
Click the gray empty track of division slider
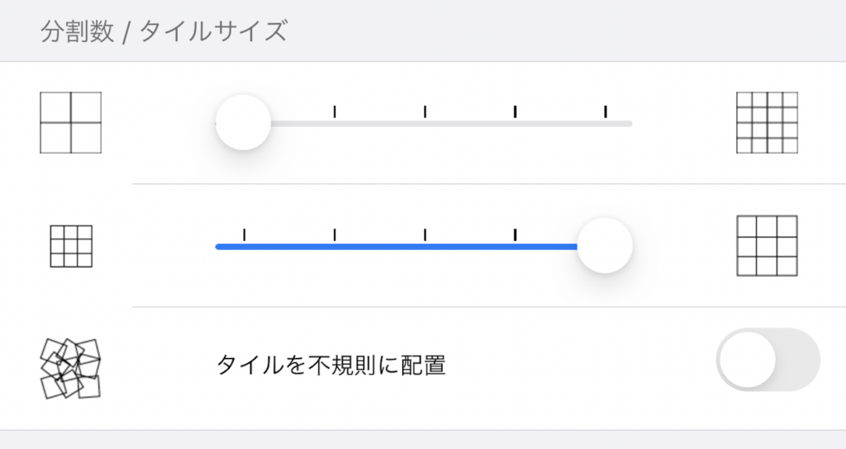coord(451,124)
